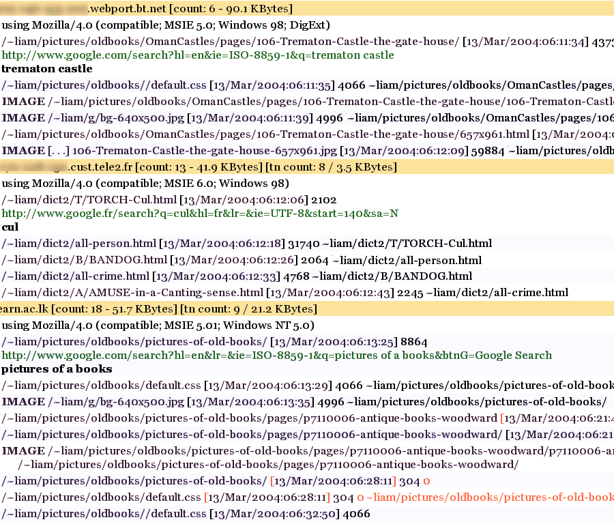Open Google referrer link for pictures of a books
This screenshot has width=614, height=522.
pos(276,356)
